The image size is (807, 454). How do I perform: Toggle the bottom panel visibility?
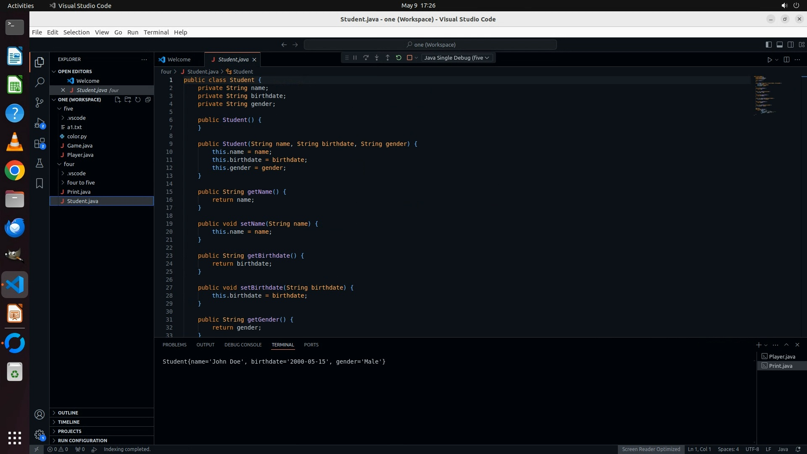click(779, 45)
